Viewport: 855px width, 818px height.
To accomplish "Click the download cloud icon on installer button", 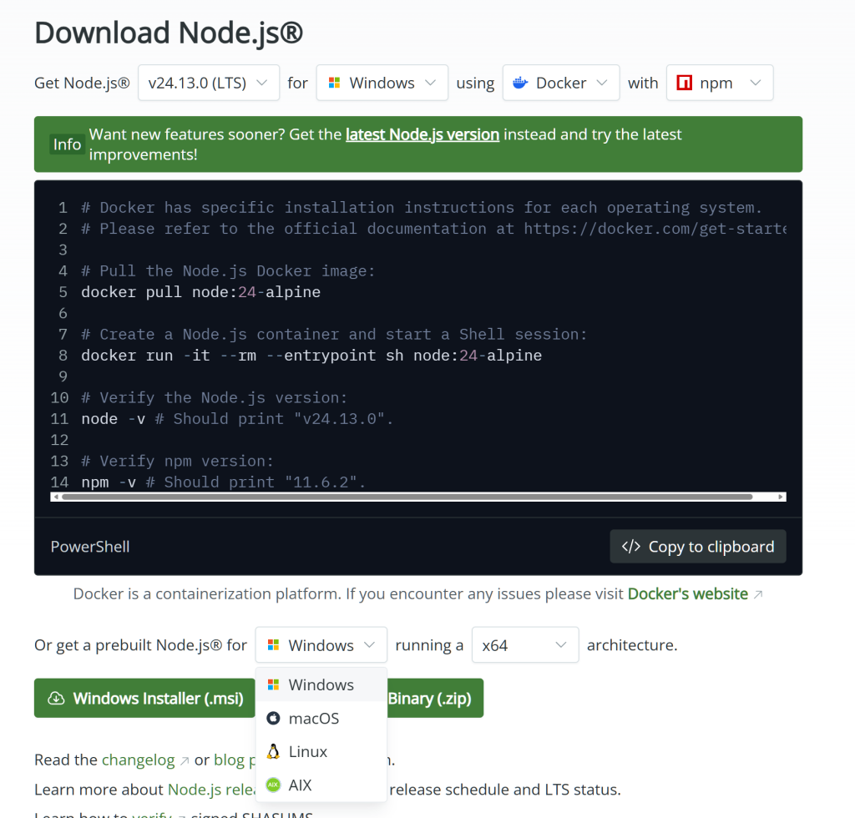I will coord(57,699).
